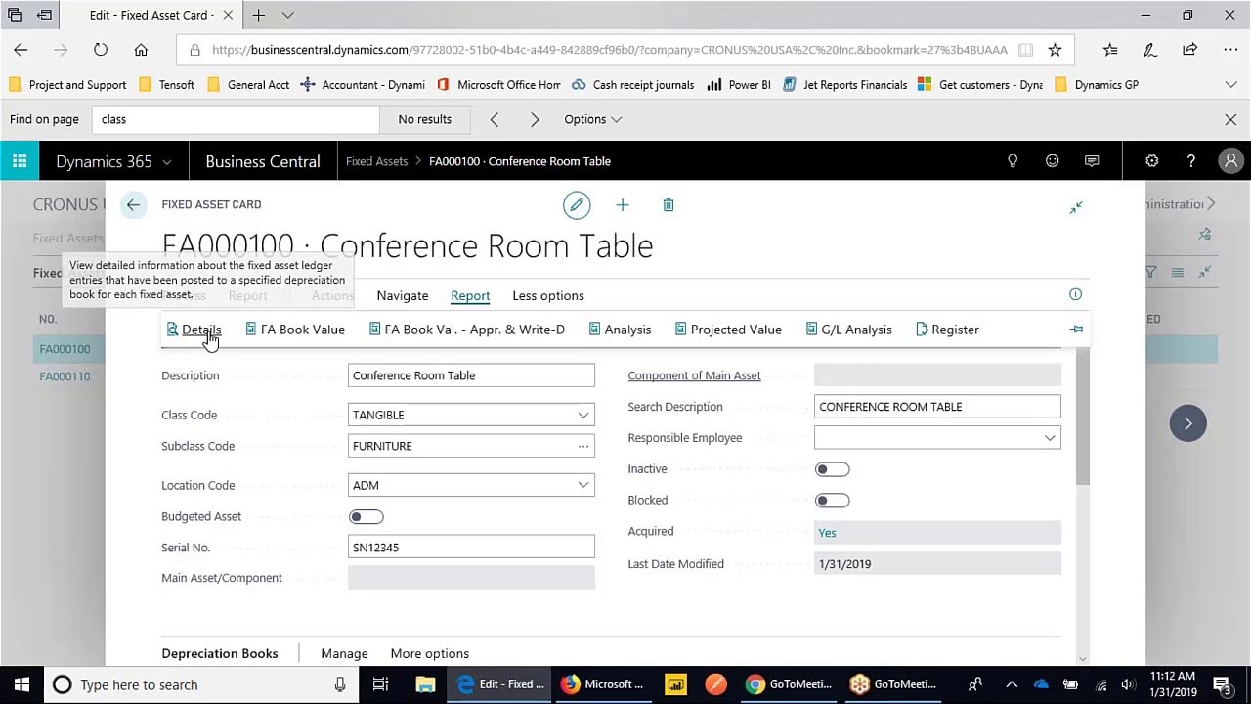Run the FA Book Value report
Screen dimensions: 1251x704
(x=294, y=330)
